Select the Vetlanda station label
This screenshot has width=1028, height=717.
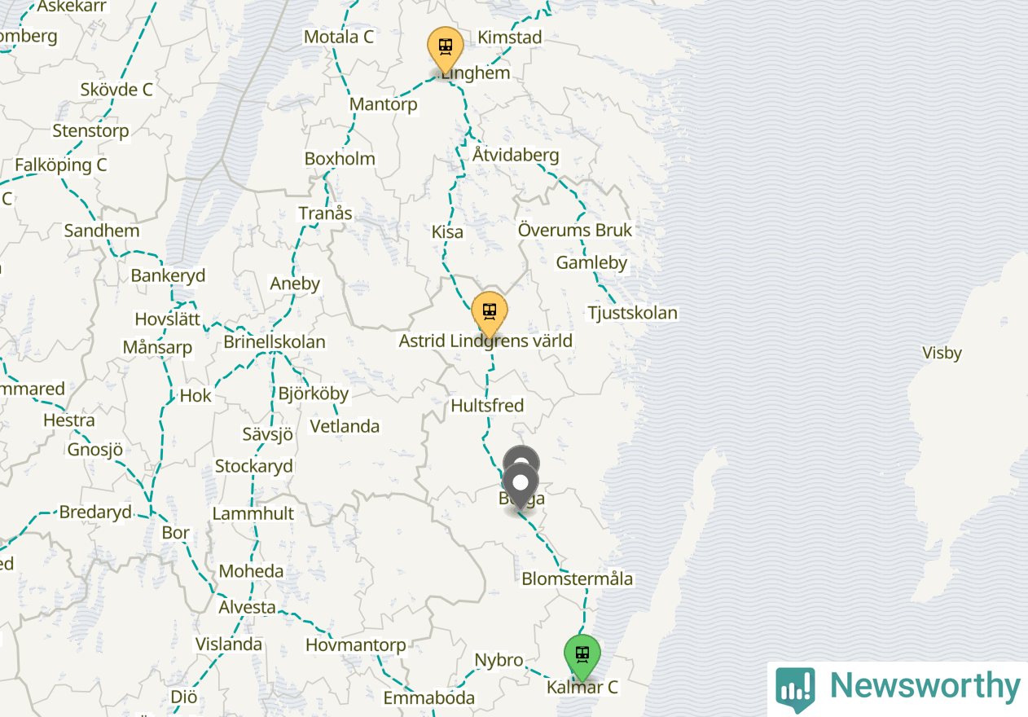coord(345,426)
